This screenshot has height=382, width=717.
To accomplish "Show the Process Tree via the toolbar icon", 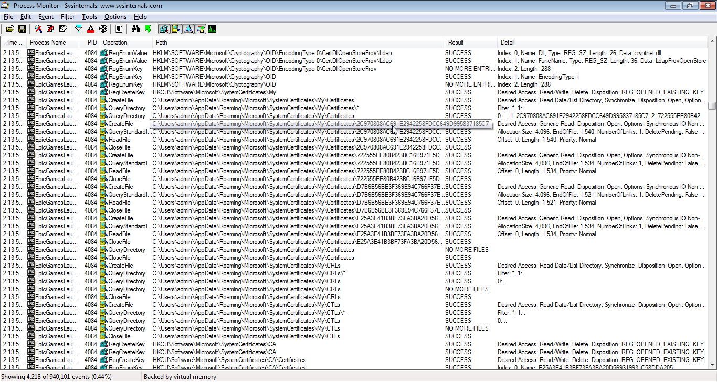I will [x=119, y=29].
